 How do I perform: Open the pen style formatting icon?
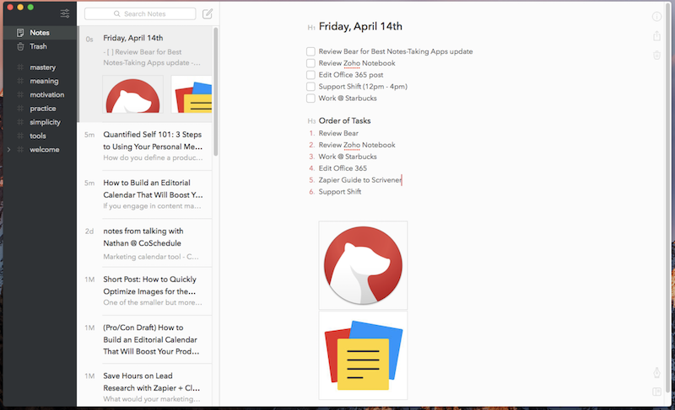click(x=657, y=373)
